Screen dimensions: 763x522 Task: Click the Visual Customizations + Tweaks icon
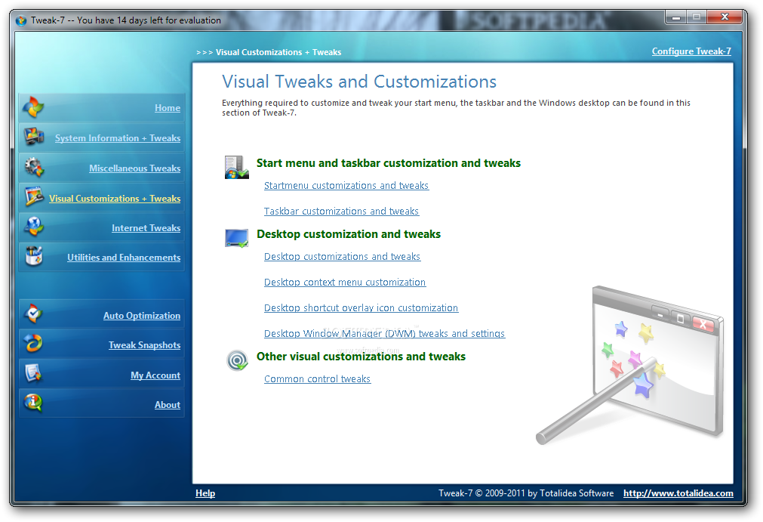coord(34,196)
